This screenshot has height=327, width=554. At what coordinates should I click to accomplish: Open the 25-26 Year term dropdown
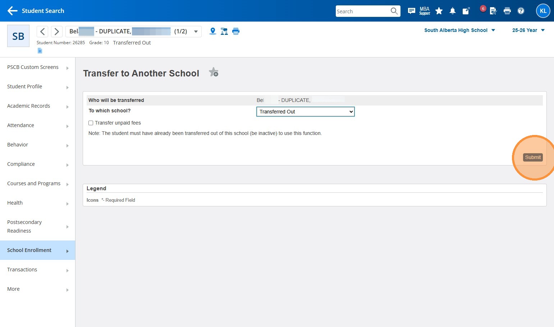point(528,30)
